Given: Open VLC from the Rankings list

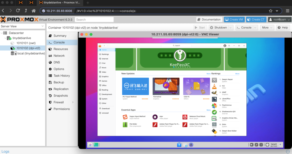Looking at the screenshot, I should [214, 86].
